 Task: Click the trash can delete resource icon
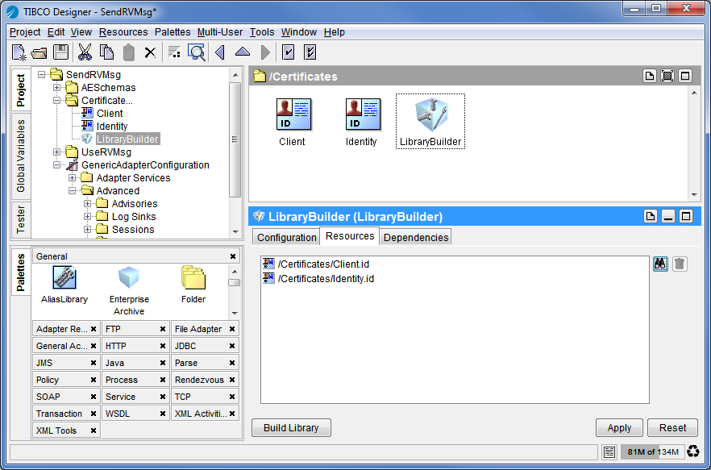click(680, 264)
